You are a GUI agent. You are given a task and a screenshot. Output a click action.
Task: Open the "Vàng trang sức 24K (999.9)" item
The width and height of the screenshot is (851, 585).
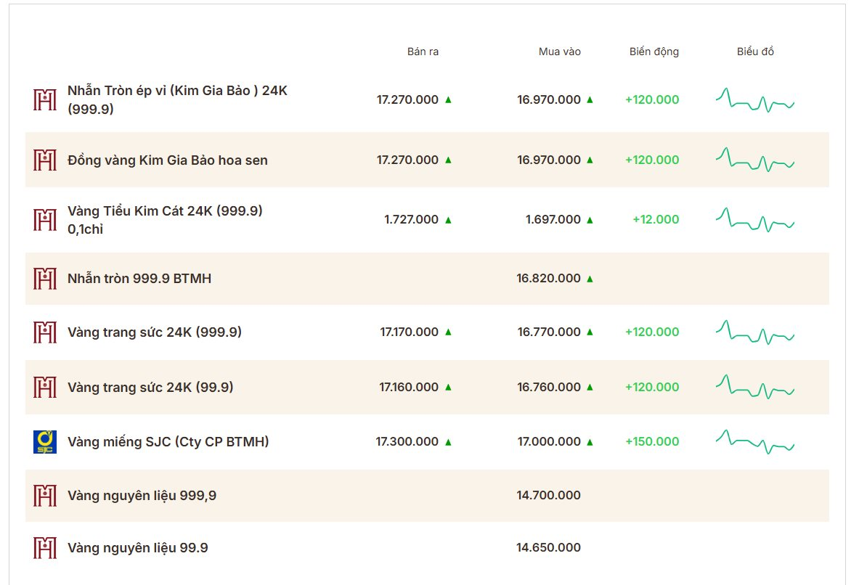coord(150,332)
